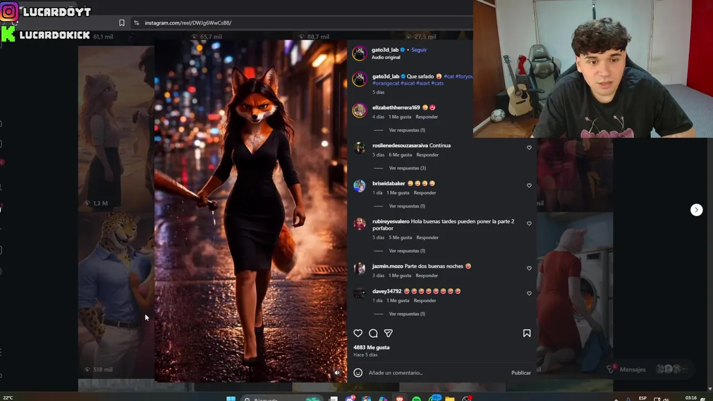The image size is (713, 401).
Task: Click the fox reel video to pause
Action: (x=251, y=211)
